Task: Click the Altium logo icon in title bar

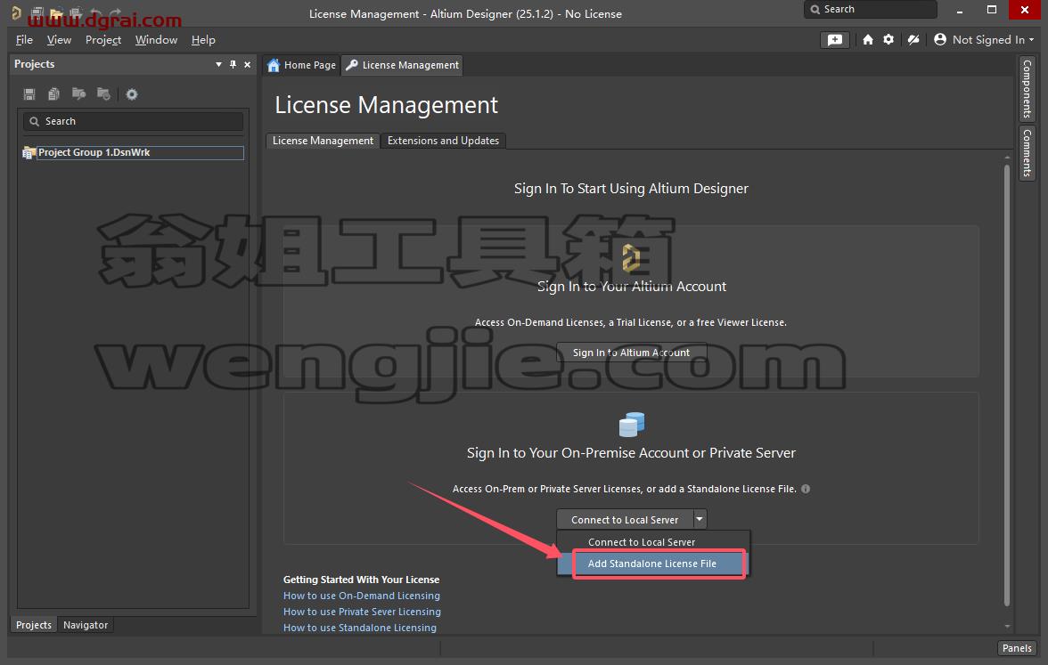Action: [x=16, y=12]
